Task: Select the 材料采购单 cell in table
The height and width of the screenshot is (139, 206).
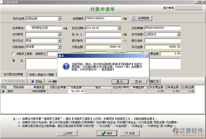Action: tap(39, 91)
